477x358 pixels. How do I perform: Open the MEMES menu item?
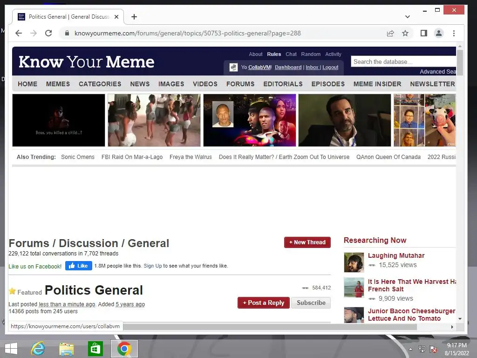point(58,84)
